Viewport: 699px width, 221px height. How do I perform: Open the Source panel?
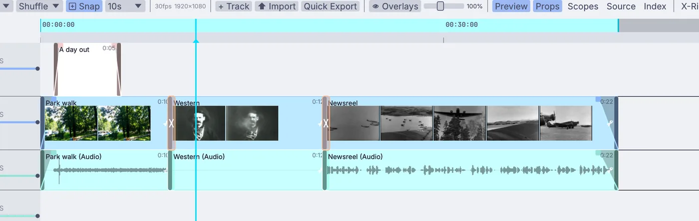(621, 6)
